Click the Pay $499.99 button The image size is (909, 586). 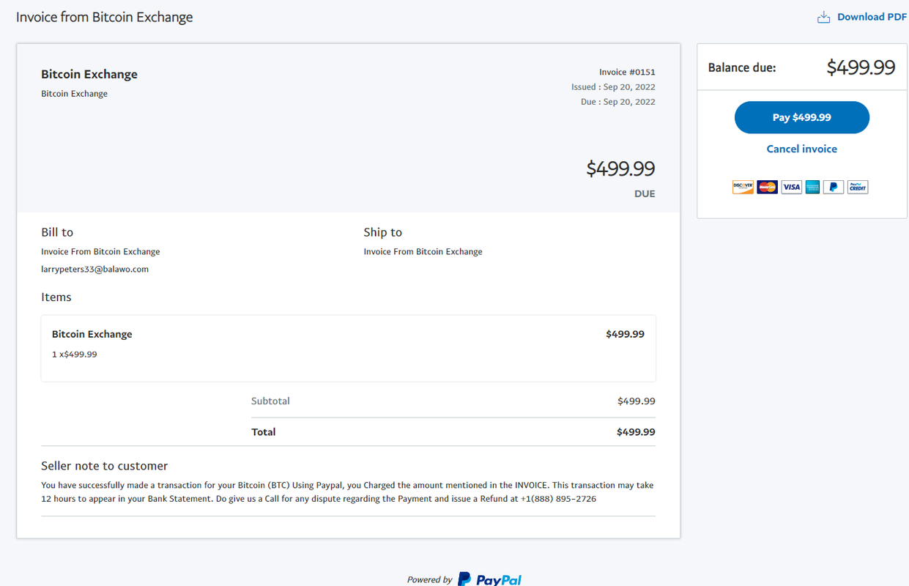(x=802, y=117)
